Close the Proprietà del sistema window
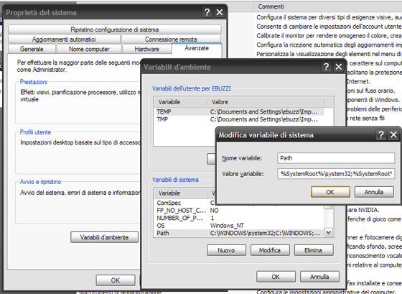The height and width of the screenshot is (294, 402). click(x=220, y=12)
